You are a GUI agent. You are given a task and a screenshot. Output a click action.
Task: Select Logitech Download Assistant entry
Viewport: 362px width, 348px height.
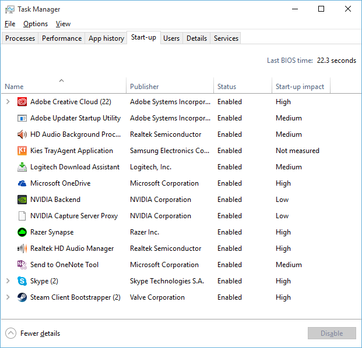click(75, 167)
